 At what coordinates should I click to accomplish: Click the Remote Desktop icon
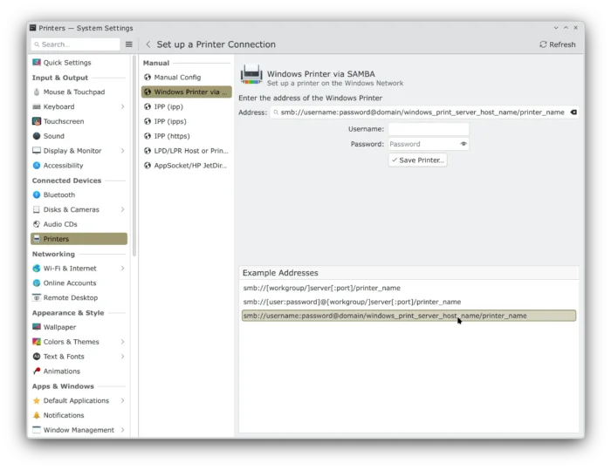tap(37, 297)
